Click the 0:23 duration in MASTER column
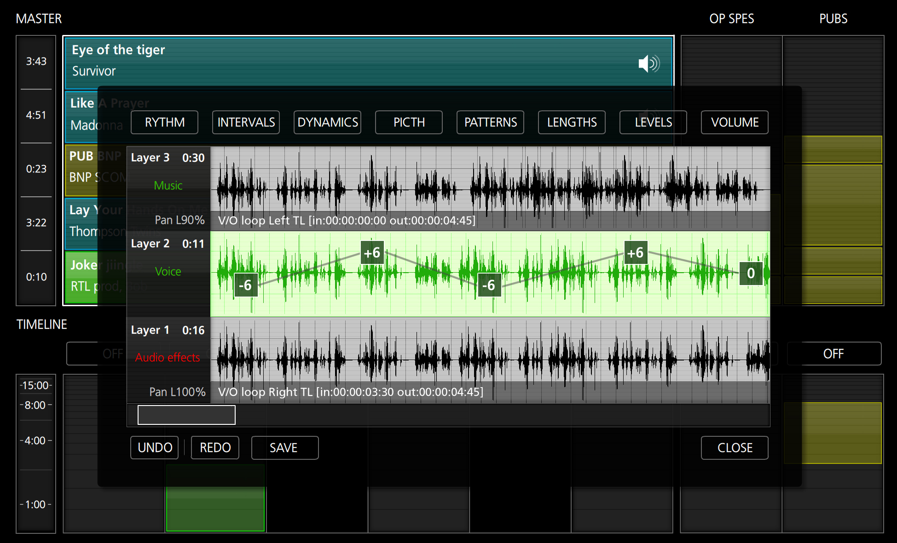Viewport: 897px width, 543px height. pyautogui.click(x=36, y=169)
